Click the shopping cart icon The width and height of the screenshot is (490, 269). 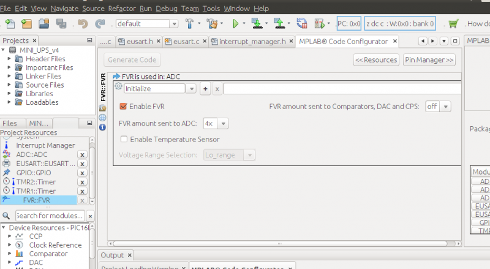[x=453, y=24]
